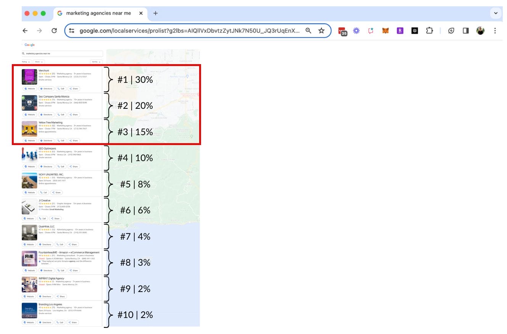Go back to the previous page
Screen dimensions: 507x334
click(25, 31)
